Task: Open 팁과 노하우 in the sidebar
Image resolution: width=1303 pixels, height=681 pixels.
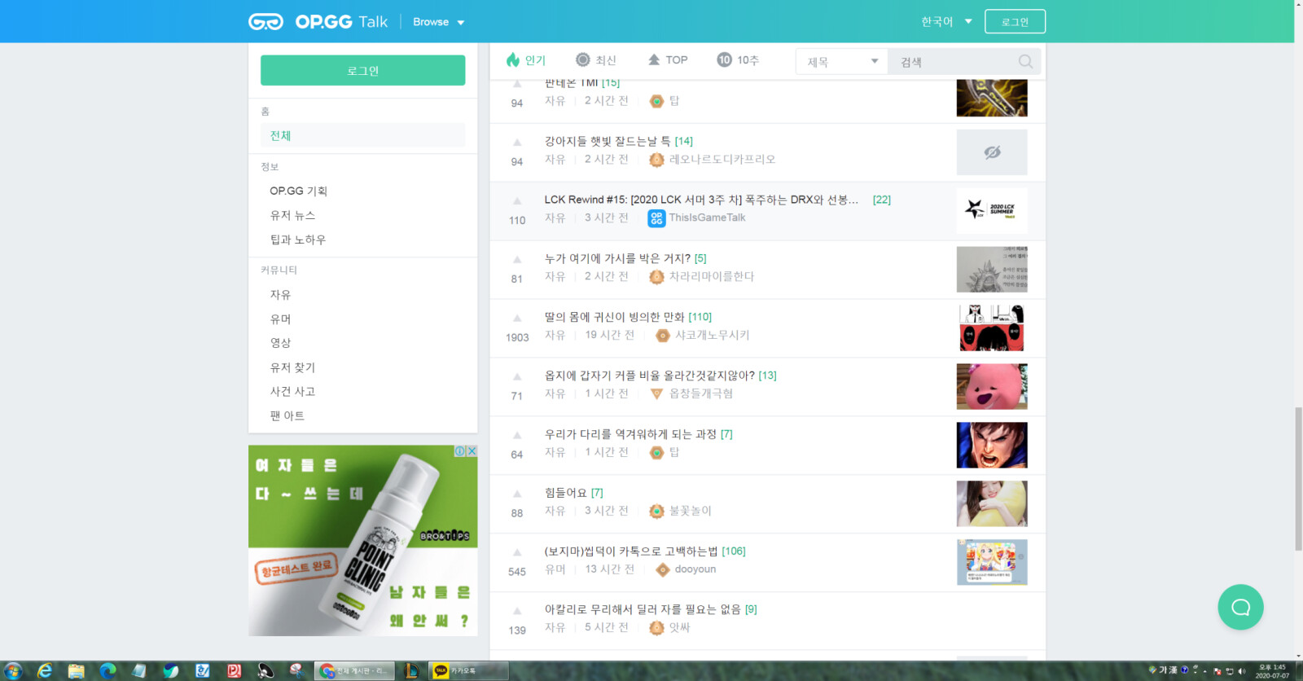Action: tap(298, 239)
